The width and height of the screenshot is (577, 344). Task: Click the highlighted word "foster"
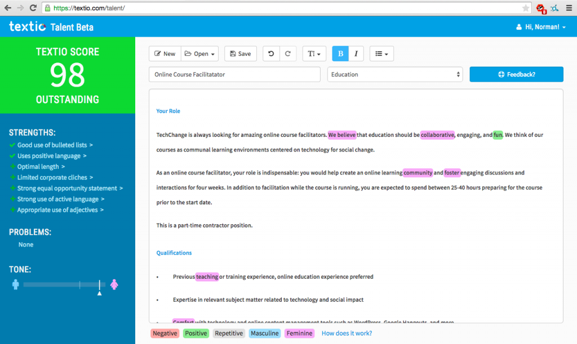coord(452,173)
